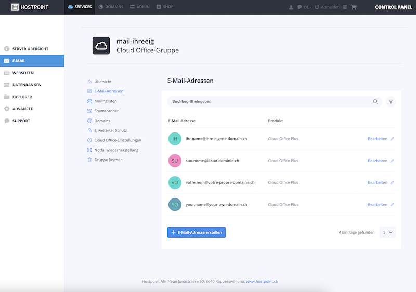The height and width of the screenshot is (292, 416).
Task: Click the chat bubble icon in header
Action: tap(300, 7)
